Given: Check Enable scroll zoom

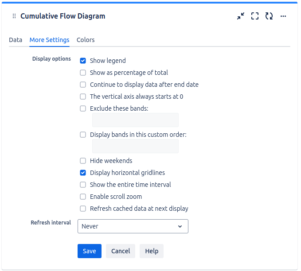Looking at the screenshot, I should [x=83, y=197].
